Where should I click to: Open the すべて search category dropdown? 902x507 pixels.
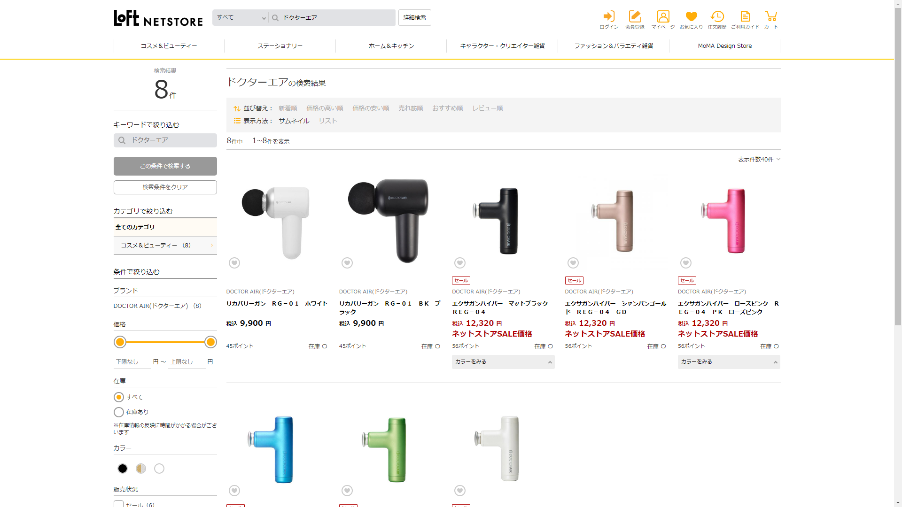click(x=241, y=18)
